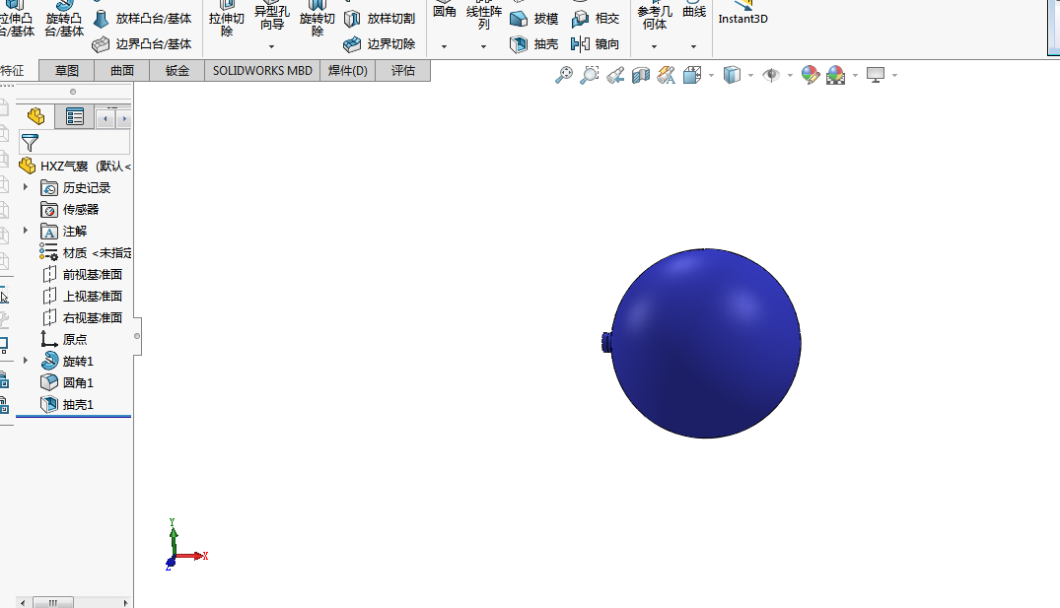Viewport: 1060px width, 608px height.
Task: Open the SOLIDWORKS MBD tab
Action: (262, 70)
